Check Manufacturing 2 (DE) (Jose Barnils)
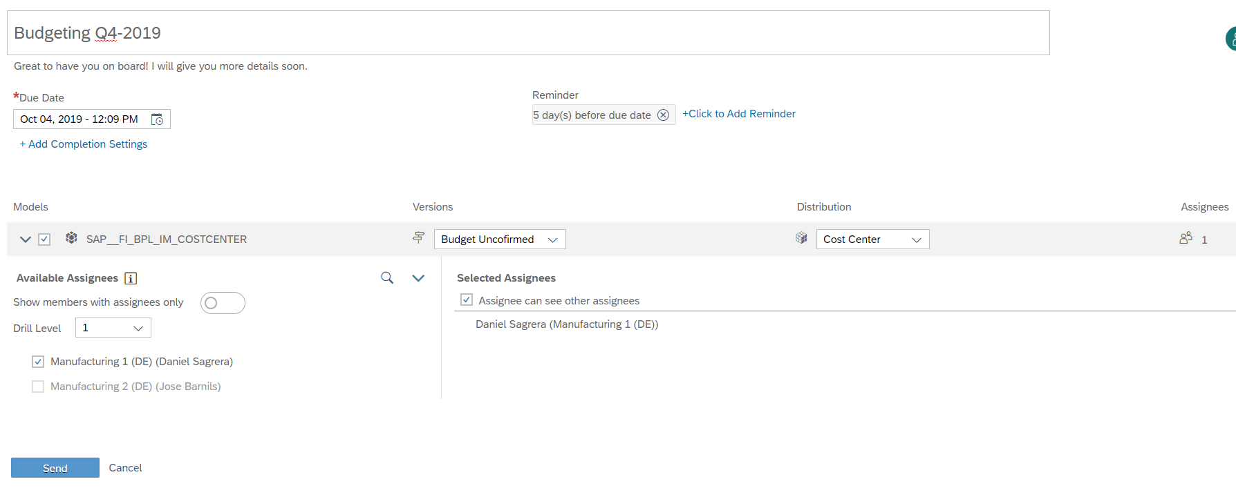The width and height of the screenshot is (1236, 488). click(38, 387)
